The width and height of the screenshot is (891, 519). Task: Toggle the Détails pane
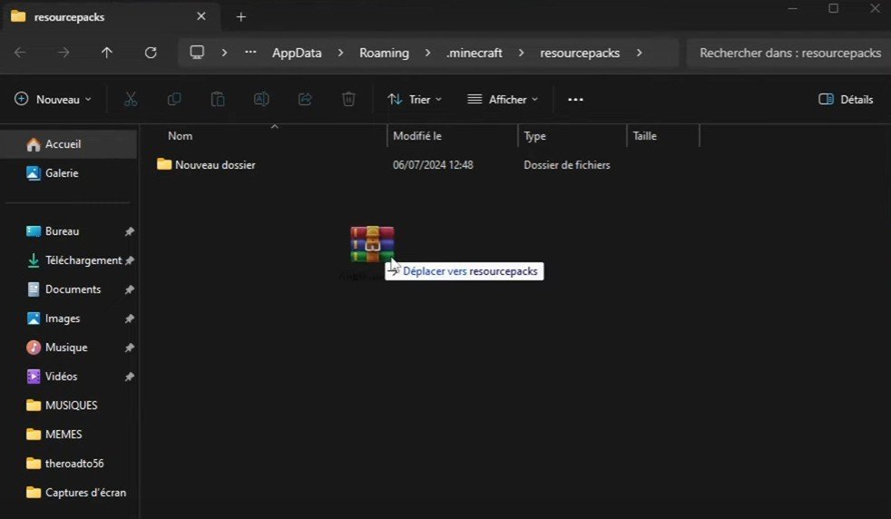[x=846, y=99]
